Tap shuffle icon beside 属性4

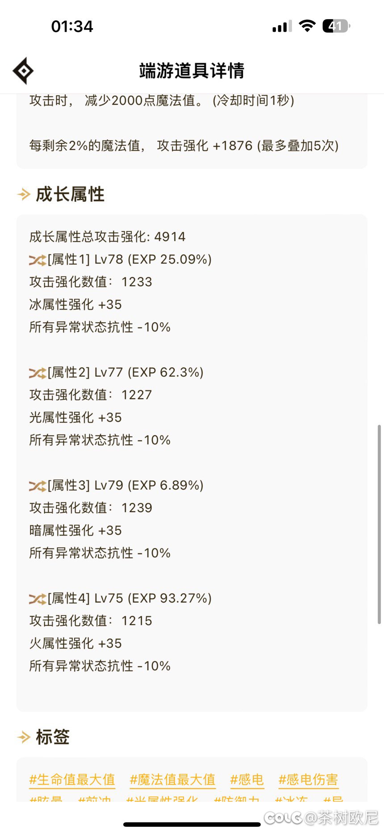coord(38,598)
